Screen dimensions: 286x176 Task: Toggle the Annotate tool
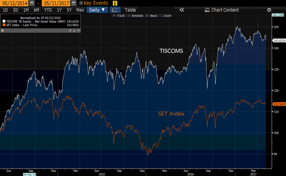(x=136, y=16)
